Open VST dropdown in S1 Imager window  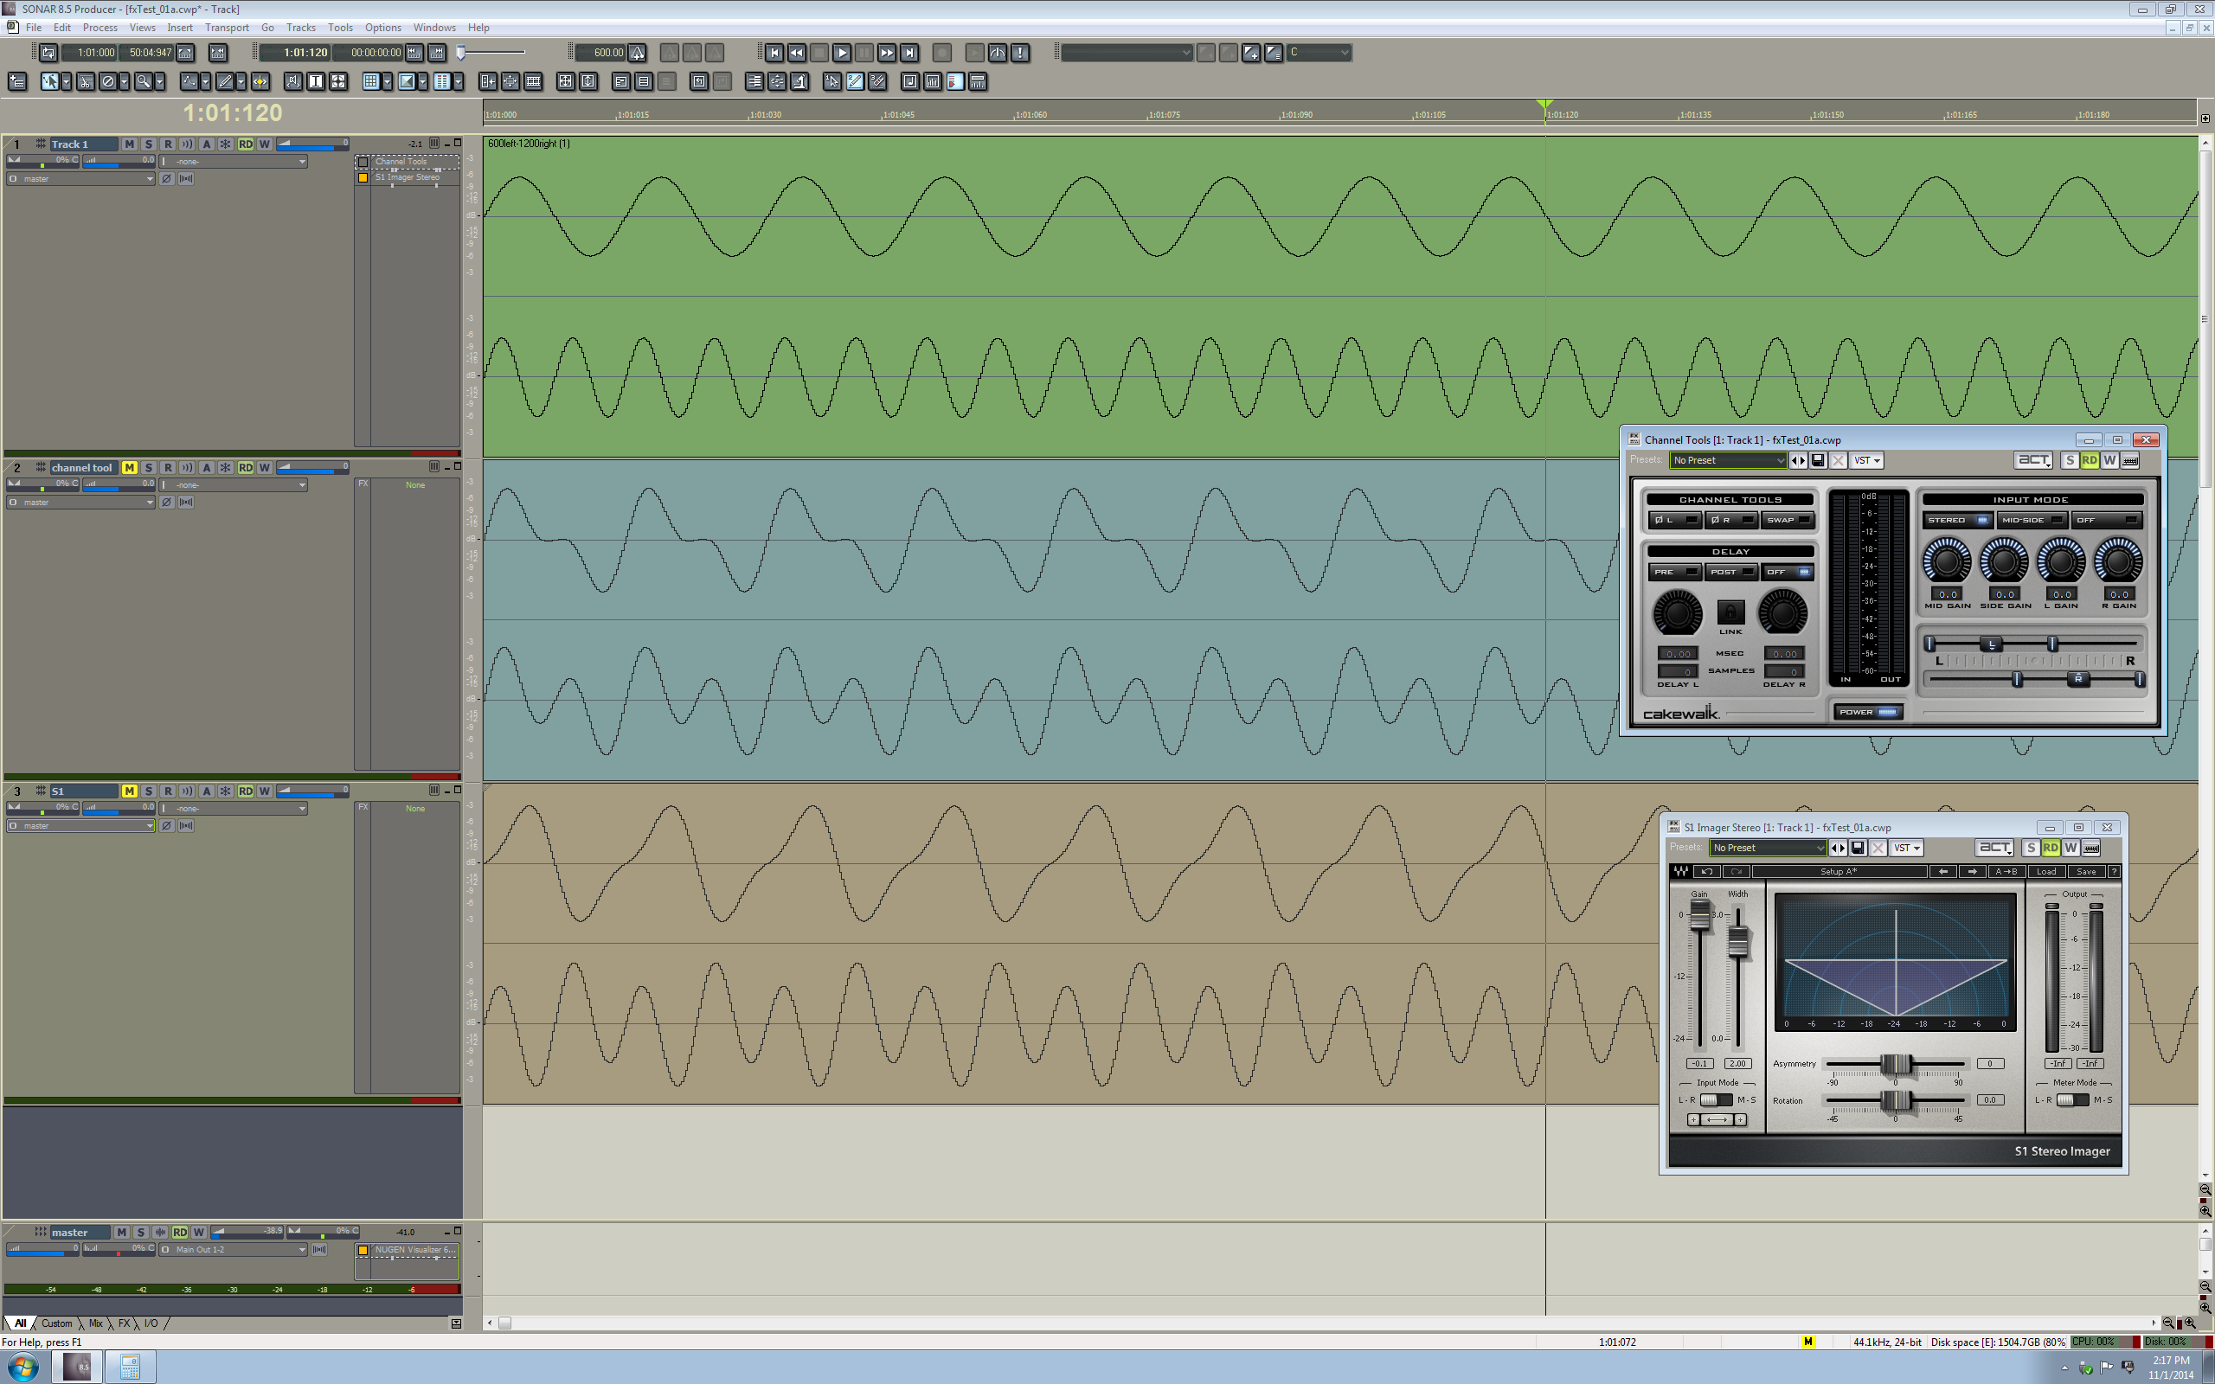pos(1905,848)
